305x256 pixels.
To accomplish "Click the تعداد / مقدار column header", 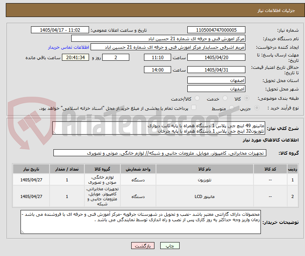I will click(x=67, y=169).
